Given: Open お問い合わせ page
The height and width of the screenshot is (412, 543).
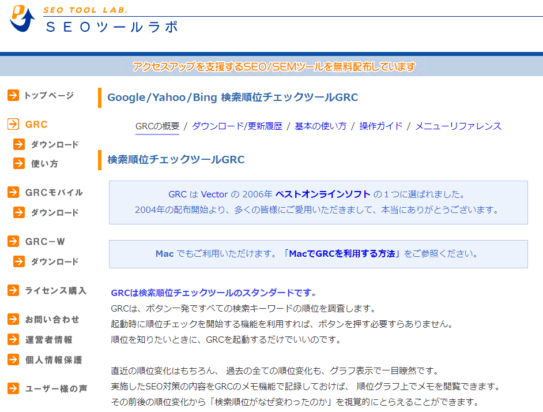Looking at the screenshot, I should pyautogui.click(x=52, y=320).
